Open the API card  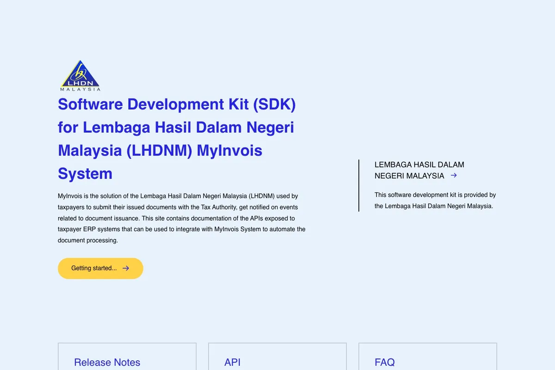coord(277,357)
